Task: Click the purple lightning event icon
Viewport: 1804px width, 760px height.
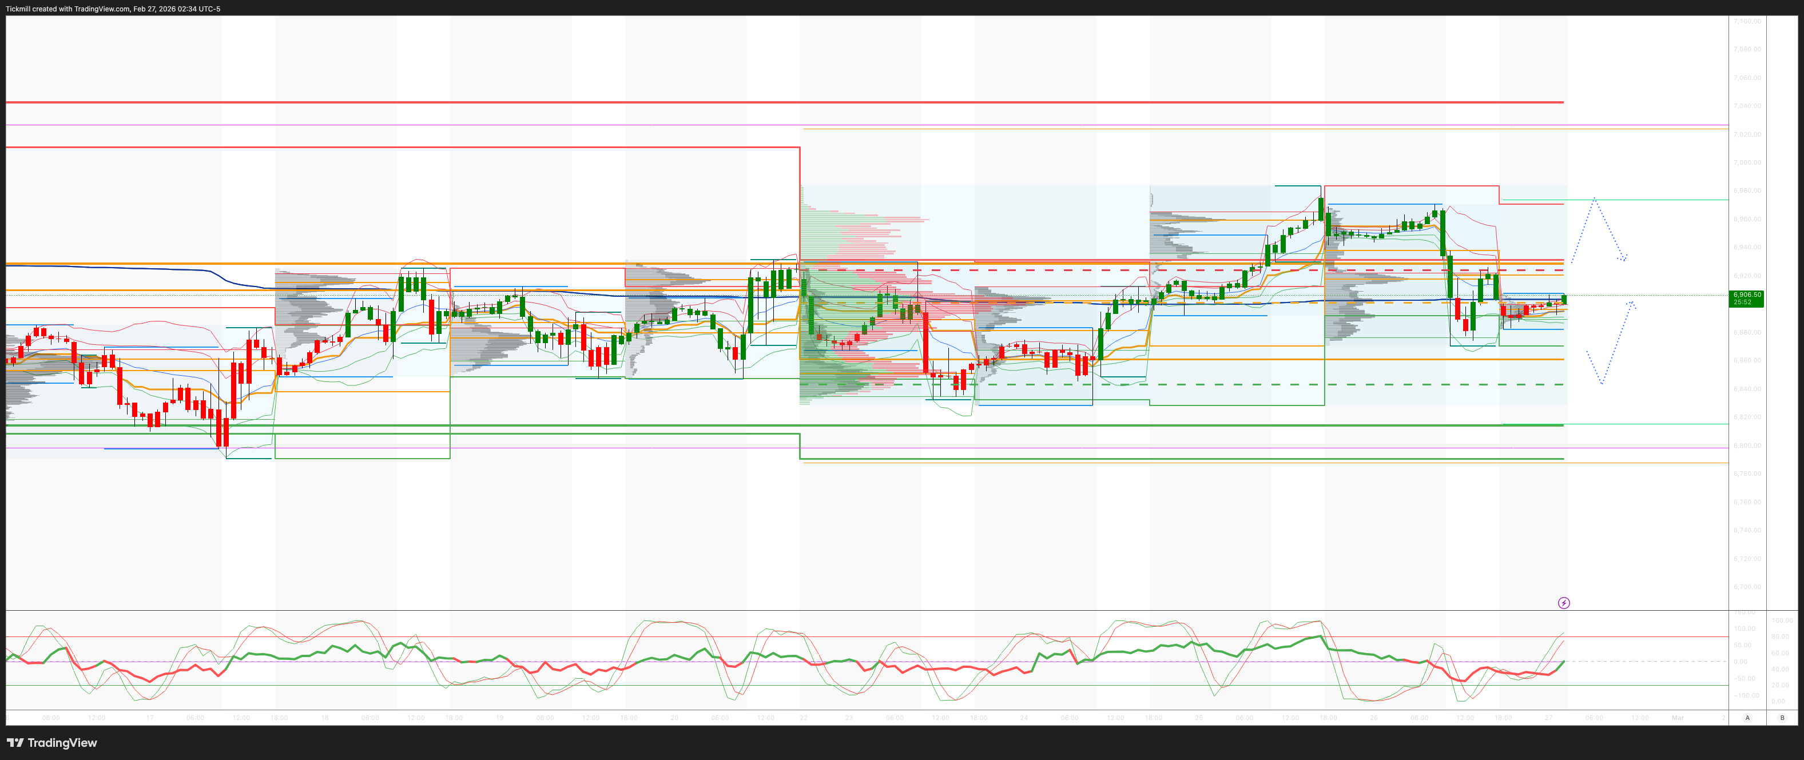Action: tap(1563, 603)
